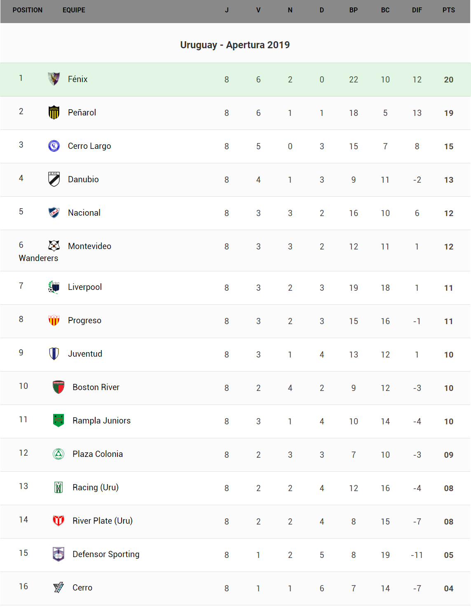471x607 pixels.
Task: Click the Fénix club crest icon
Action: coord(54,79)
